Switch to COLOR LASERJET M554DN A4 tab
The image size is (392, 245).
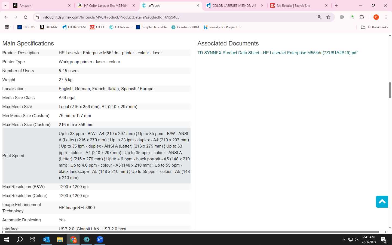234,5
